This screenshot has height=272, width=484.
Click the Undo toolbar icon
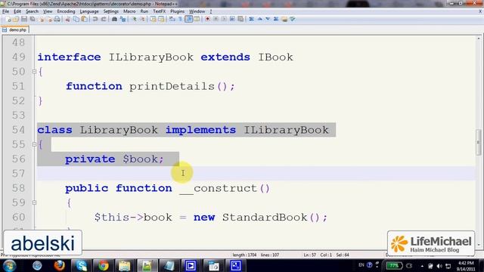(95, 19)
